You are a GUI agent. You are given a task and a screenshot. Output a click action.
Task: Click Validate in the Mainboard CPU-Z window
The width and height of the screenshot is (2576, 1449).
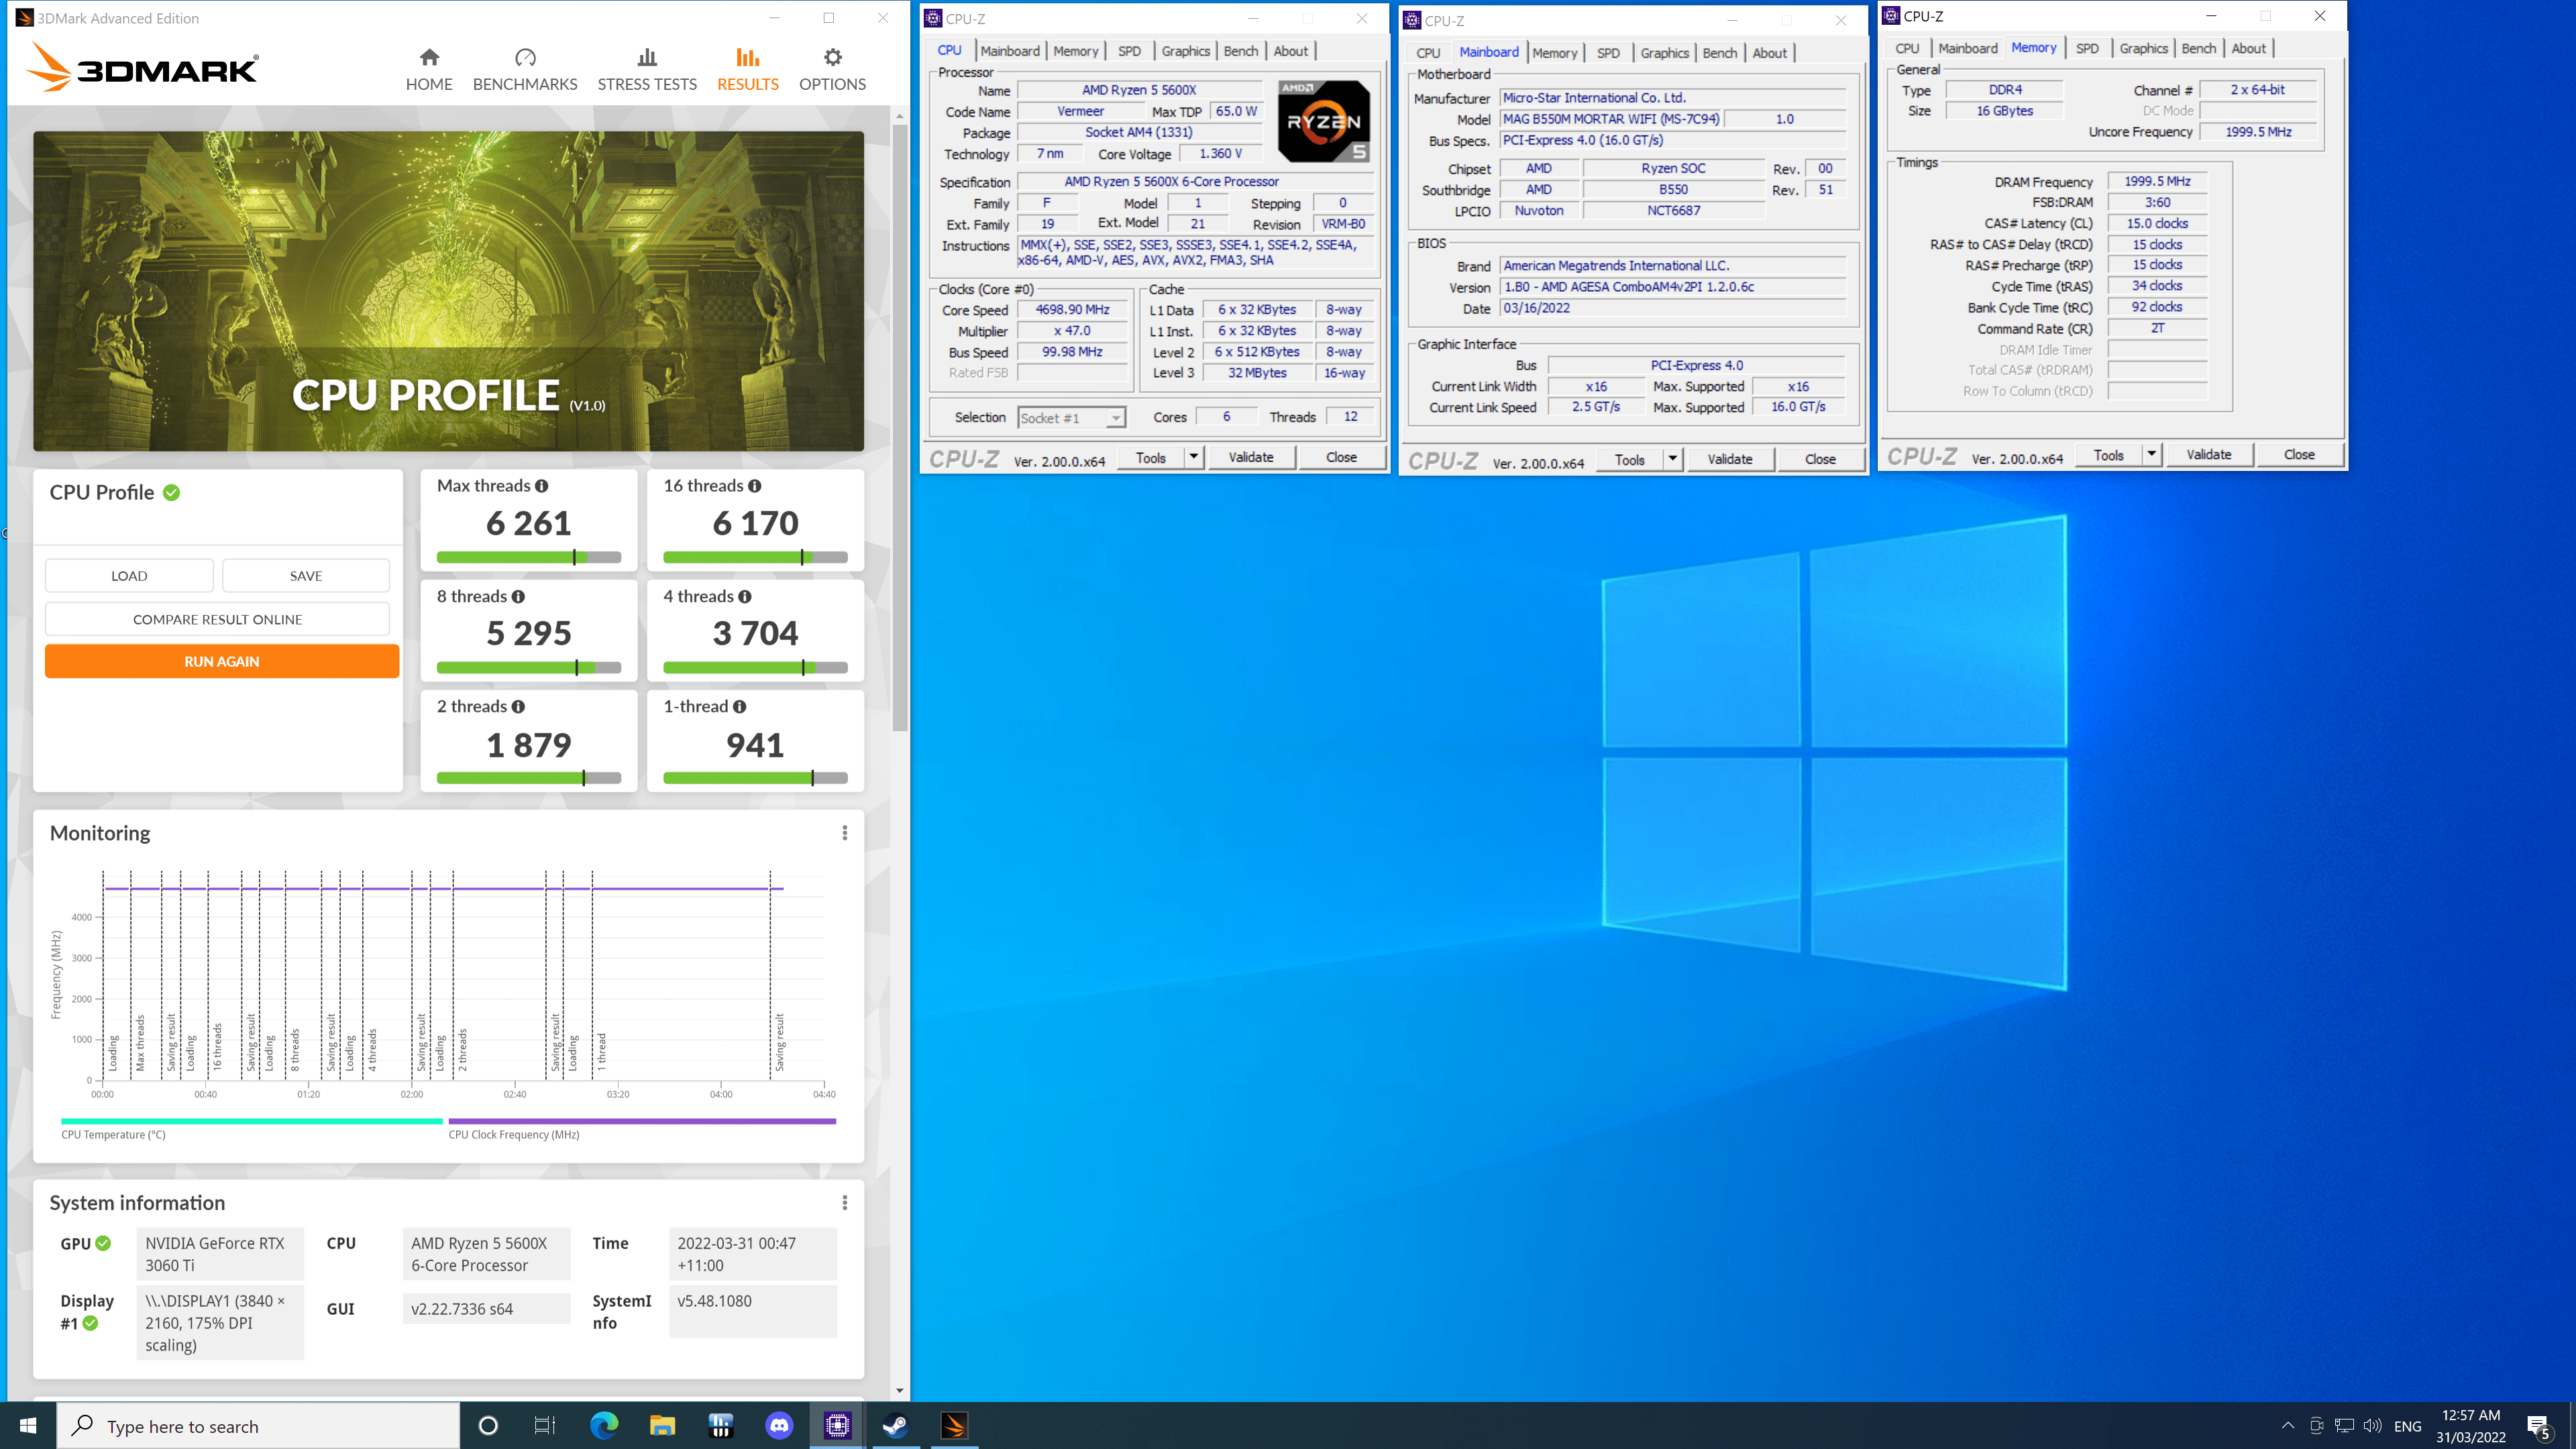tap(1730, 459)
